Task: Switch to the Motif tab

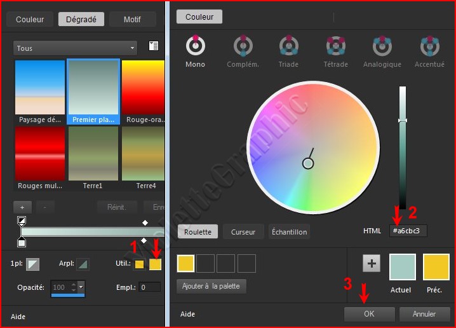Action: pyautogui.click(x=132, y=19)
